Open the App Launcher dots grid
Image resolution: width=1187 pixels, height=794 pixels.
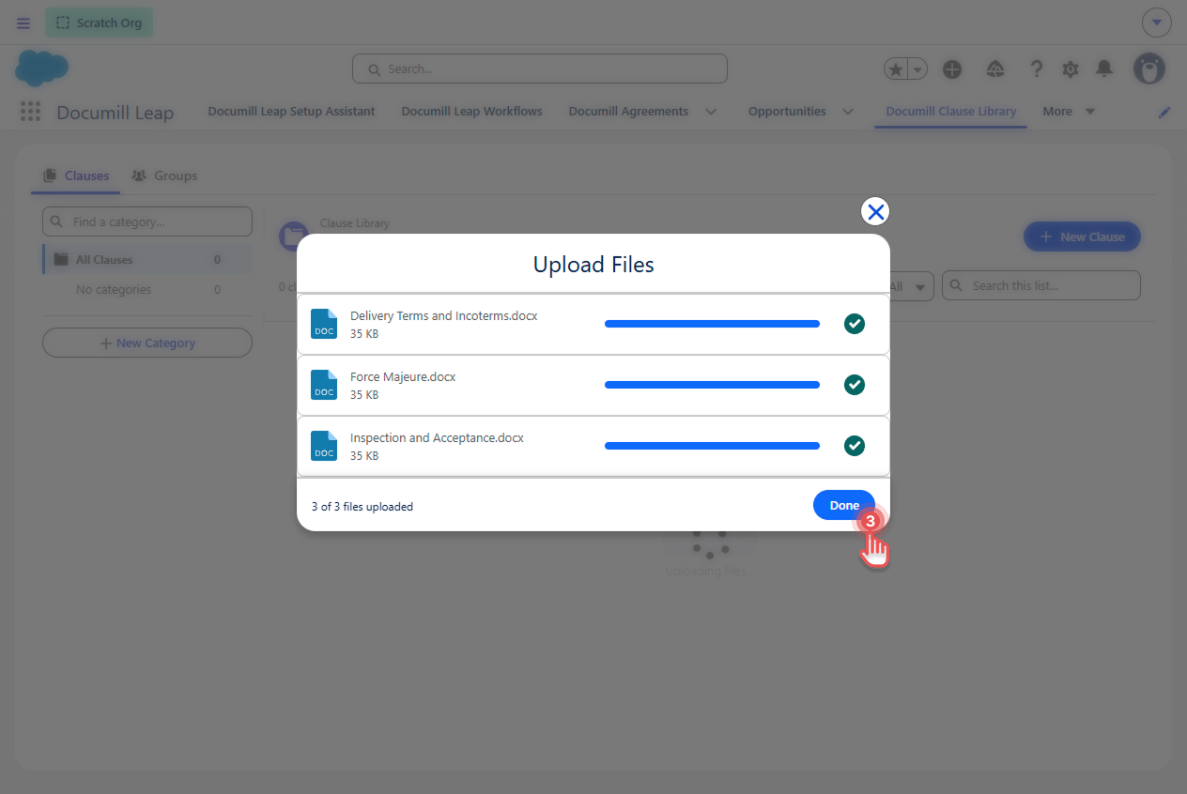pyautogui.click(x=30, y=112)
